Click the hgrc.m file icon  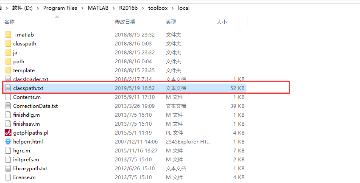pyautogui.click(x=8, y=151)
